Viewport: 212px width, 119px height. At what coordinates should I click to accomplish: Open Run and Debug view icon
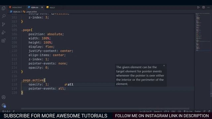[4, 32]
